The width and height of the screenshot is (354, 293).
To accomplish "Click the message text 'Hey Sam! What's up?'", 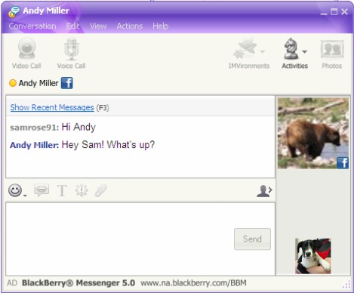I will [108, 145].
